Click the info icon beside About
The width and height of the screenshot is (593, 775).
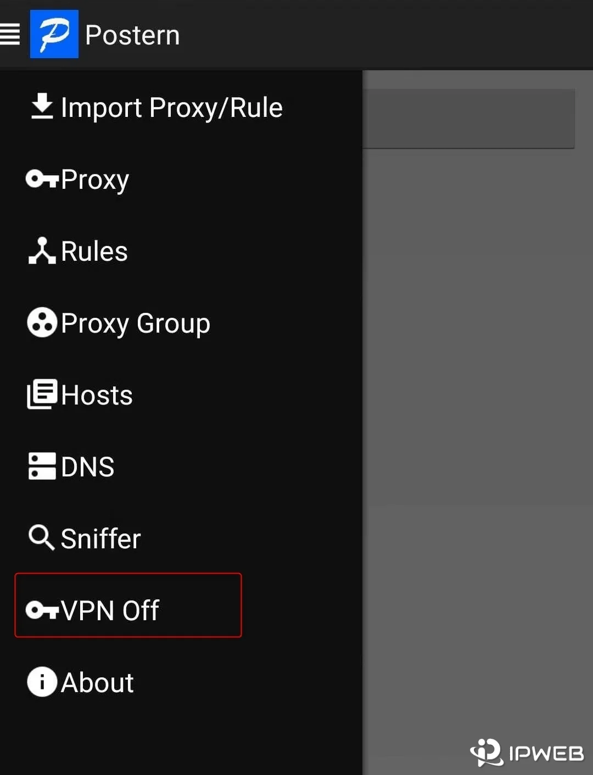(42, 682)
